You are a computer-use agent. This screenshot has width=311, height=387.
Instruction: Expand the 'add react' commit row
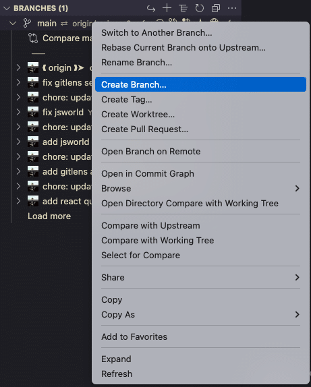(18, 201)
